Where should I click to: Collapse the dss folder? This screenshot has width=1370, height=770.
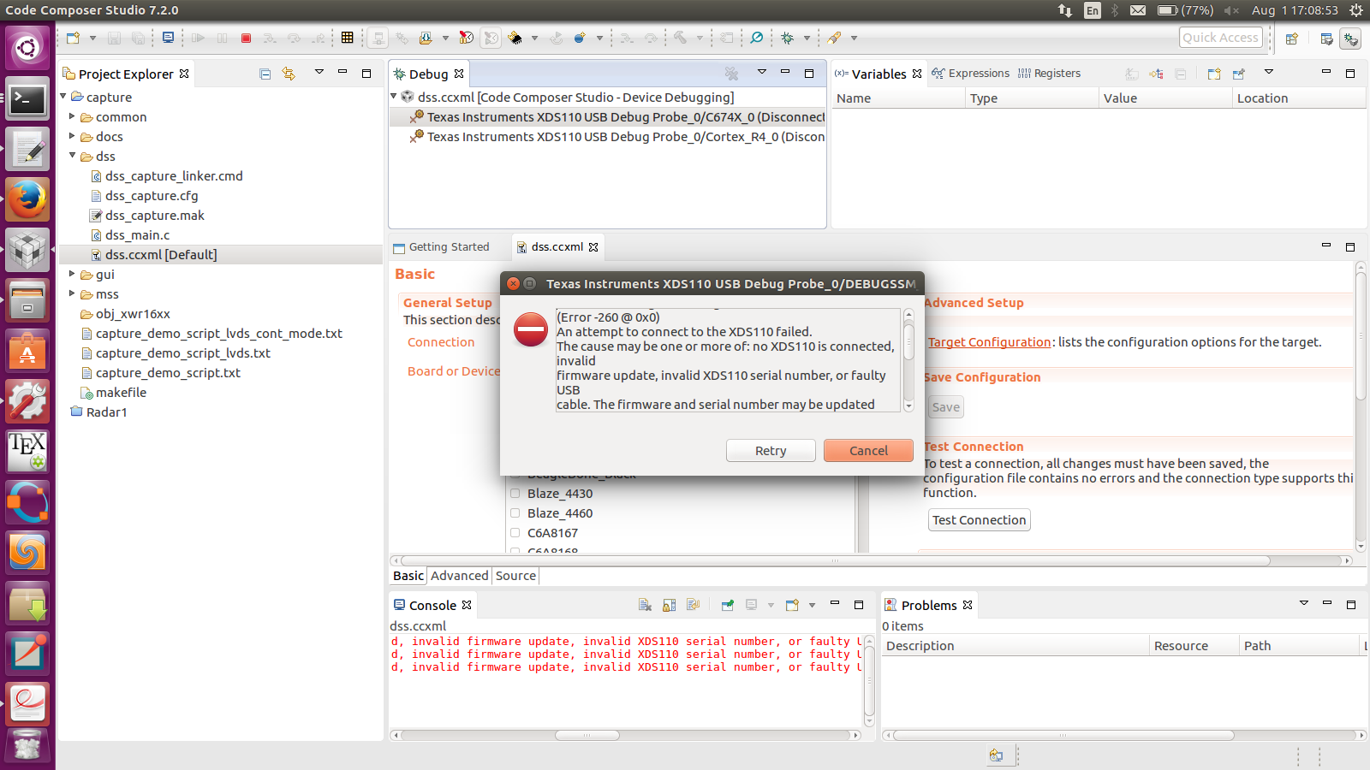click(x=73, y=156)
